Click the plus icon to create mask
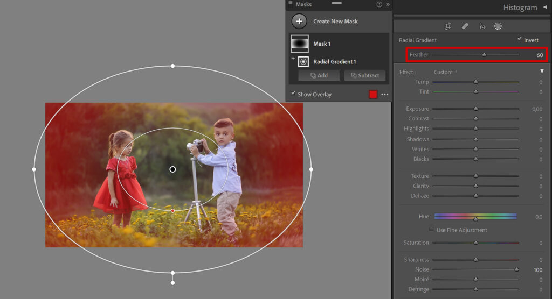552x299 pixels. click(299, 22)
